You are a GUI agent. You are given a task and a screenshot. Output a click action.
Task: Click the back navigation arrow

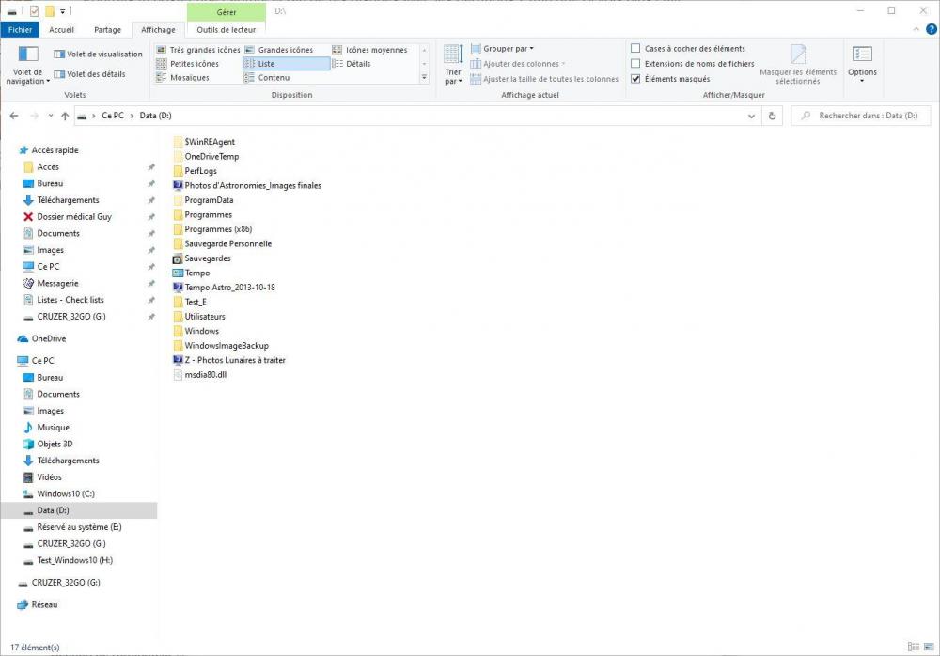pyautogui.click(x=14, y=116)
